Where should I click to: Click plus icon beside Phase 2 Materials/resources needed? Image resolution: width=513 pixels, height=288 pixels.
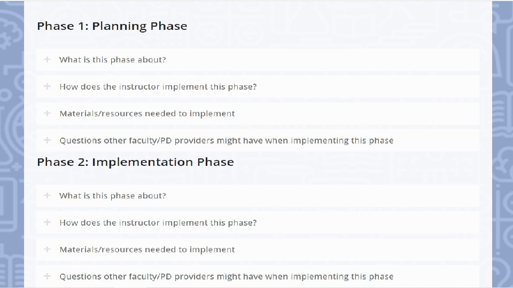pyautogui.click(x=48, y=249)
